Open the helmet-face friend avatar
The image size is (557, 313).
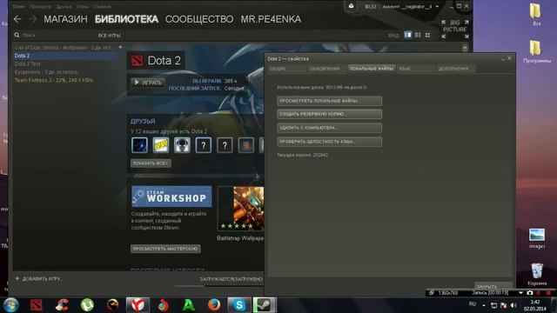pos(182,145)
